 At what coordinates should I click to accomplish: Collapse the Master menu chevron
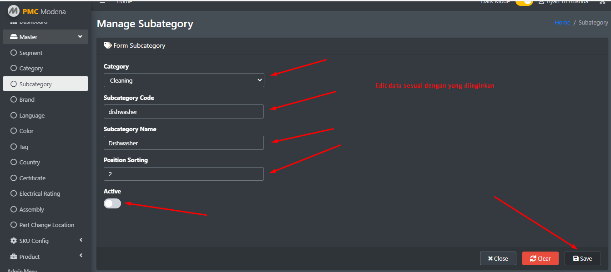pos(80,37)
